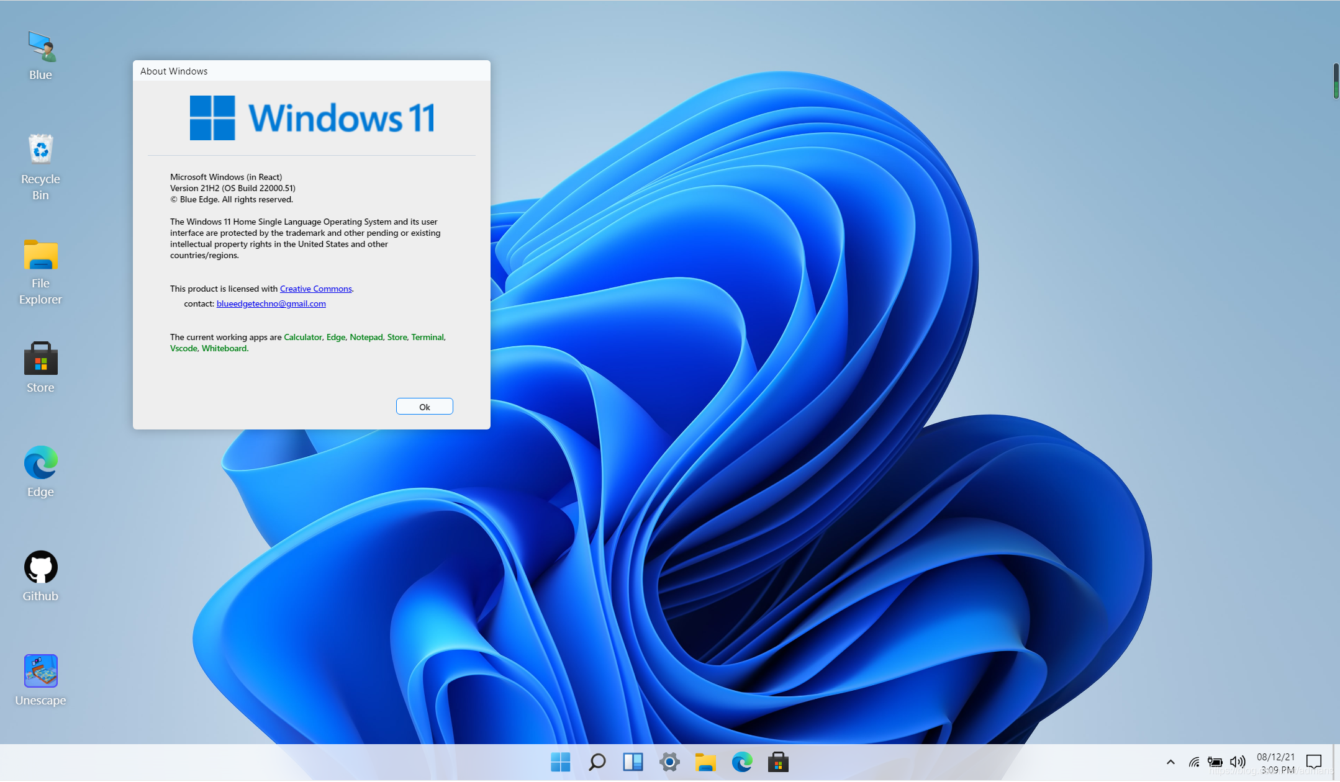Open the date and time display
The image size is (1340, 782).
[1277, 763]
